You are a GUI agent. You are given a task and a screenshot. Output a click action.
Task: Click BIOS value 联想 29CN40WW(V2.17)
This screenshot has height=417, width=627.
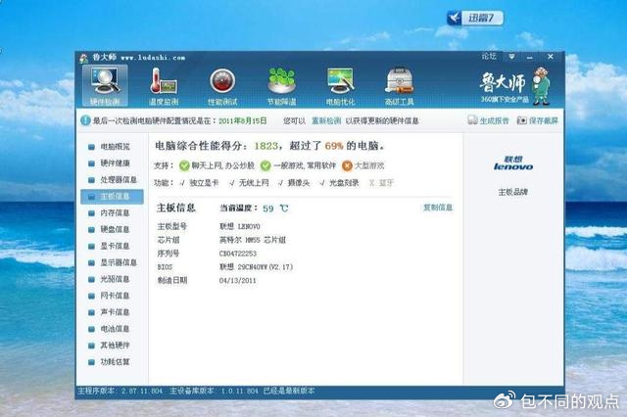pos(256,267)
